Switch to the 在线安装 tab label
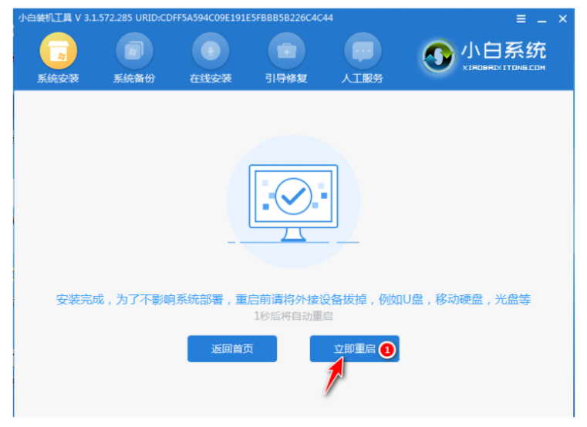The image size is (587, 427). (211, 78)
